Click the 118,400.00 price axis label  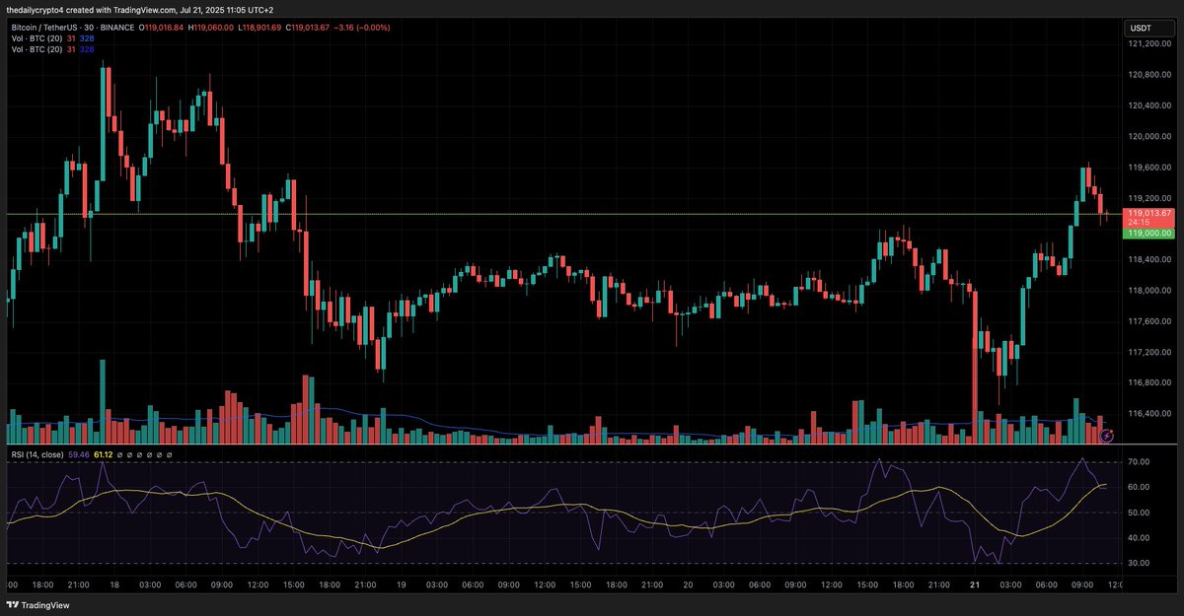(1150, 259)
